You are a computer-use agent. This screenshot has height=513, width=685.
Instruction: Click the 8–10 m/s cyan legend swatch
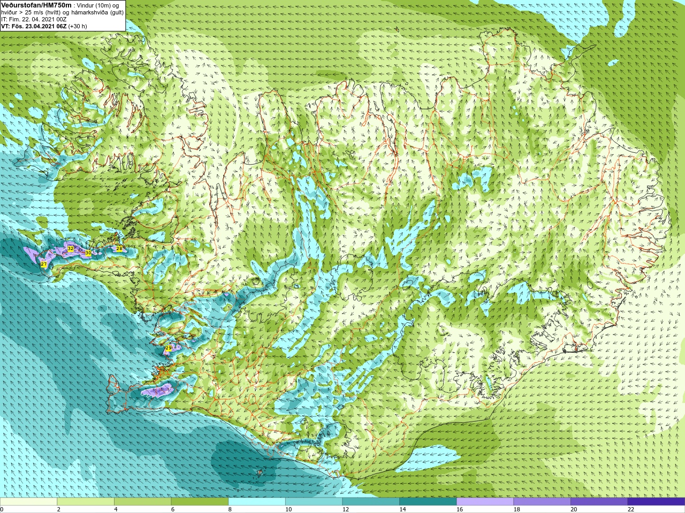click(257, 502)
